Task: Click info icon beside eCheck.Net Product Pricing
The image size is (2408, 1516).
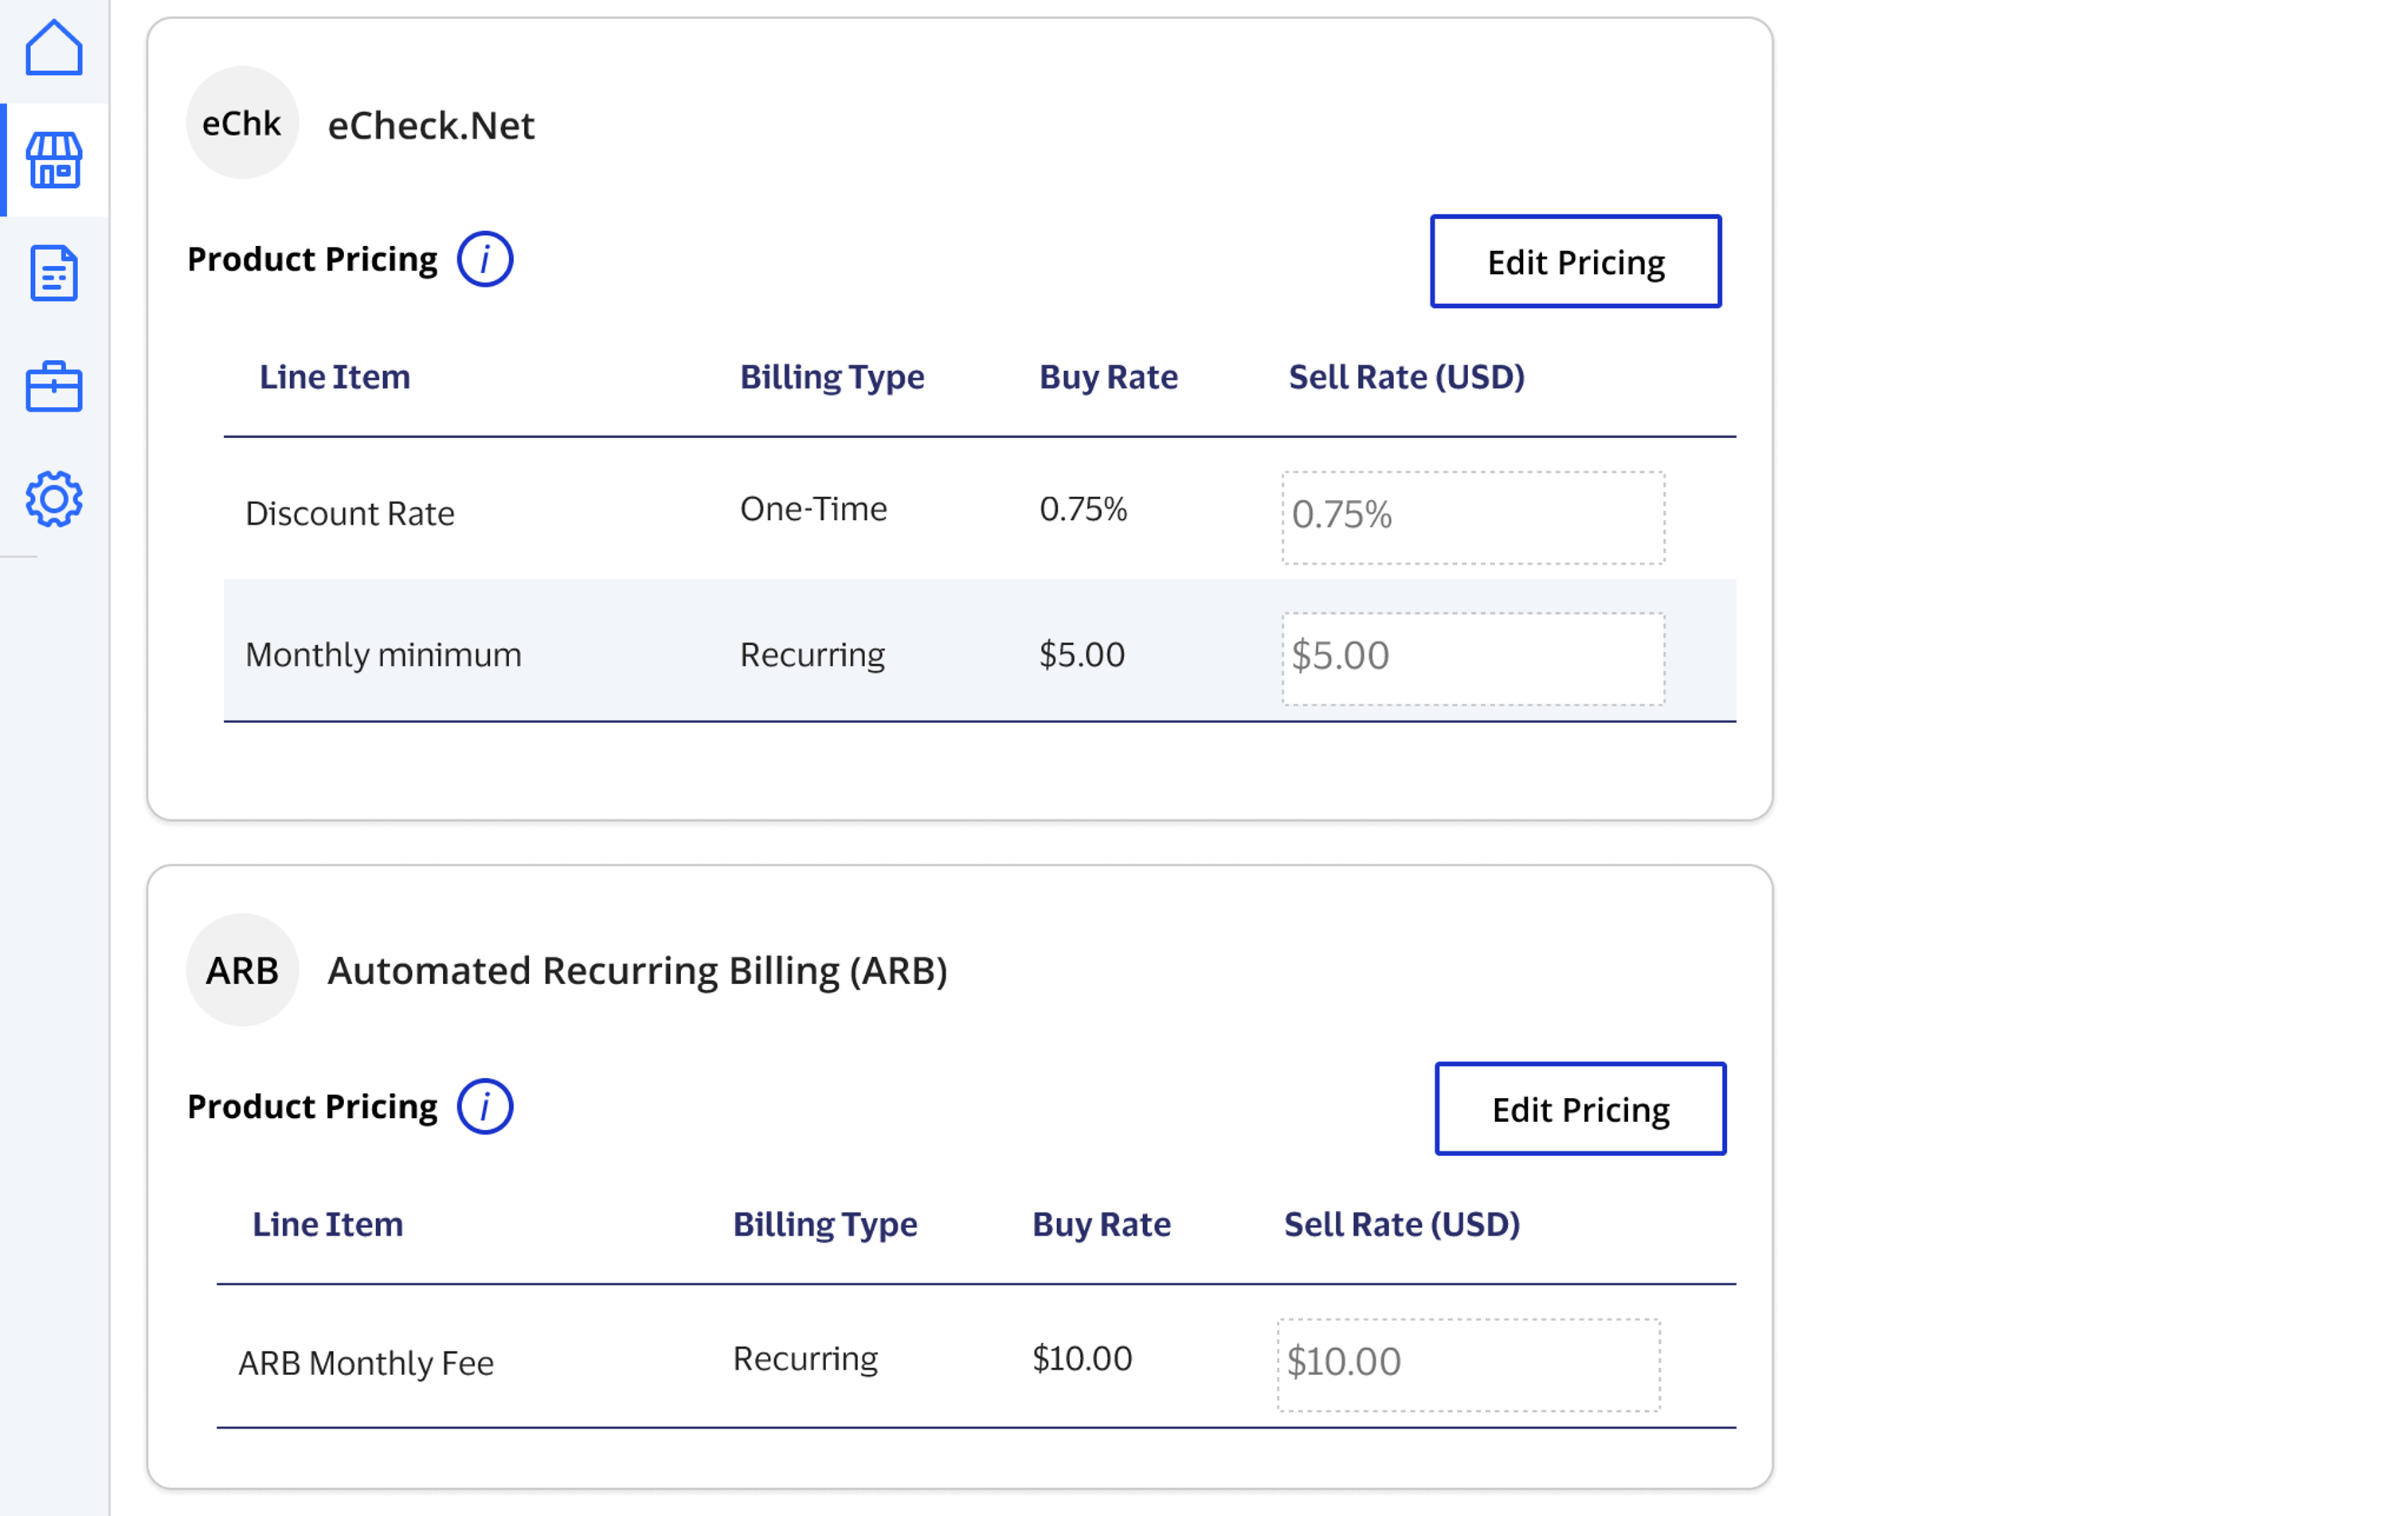Action: (x=485, y=260)
